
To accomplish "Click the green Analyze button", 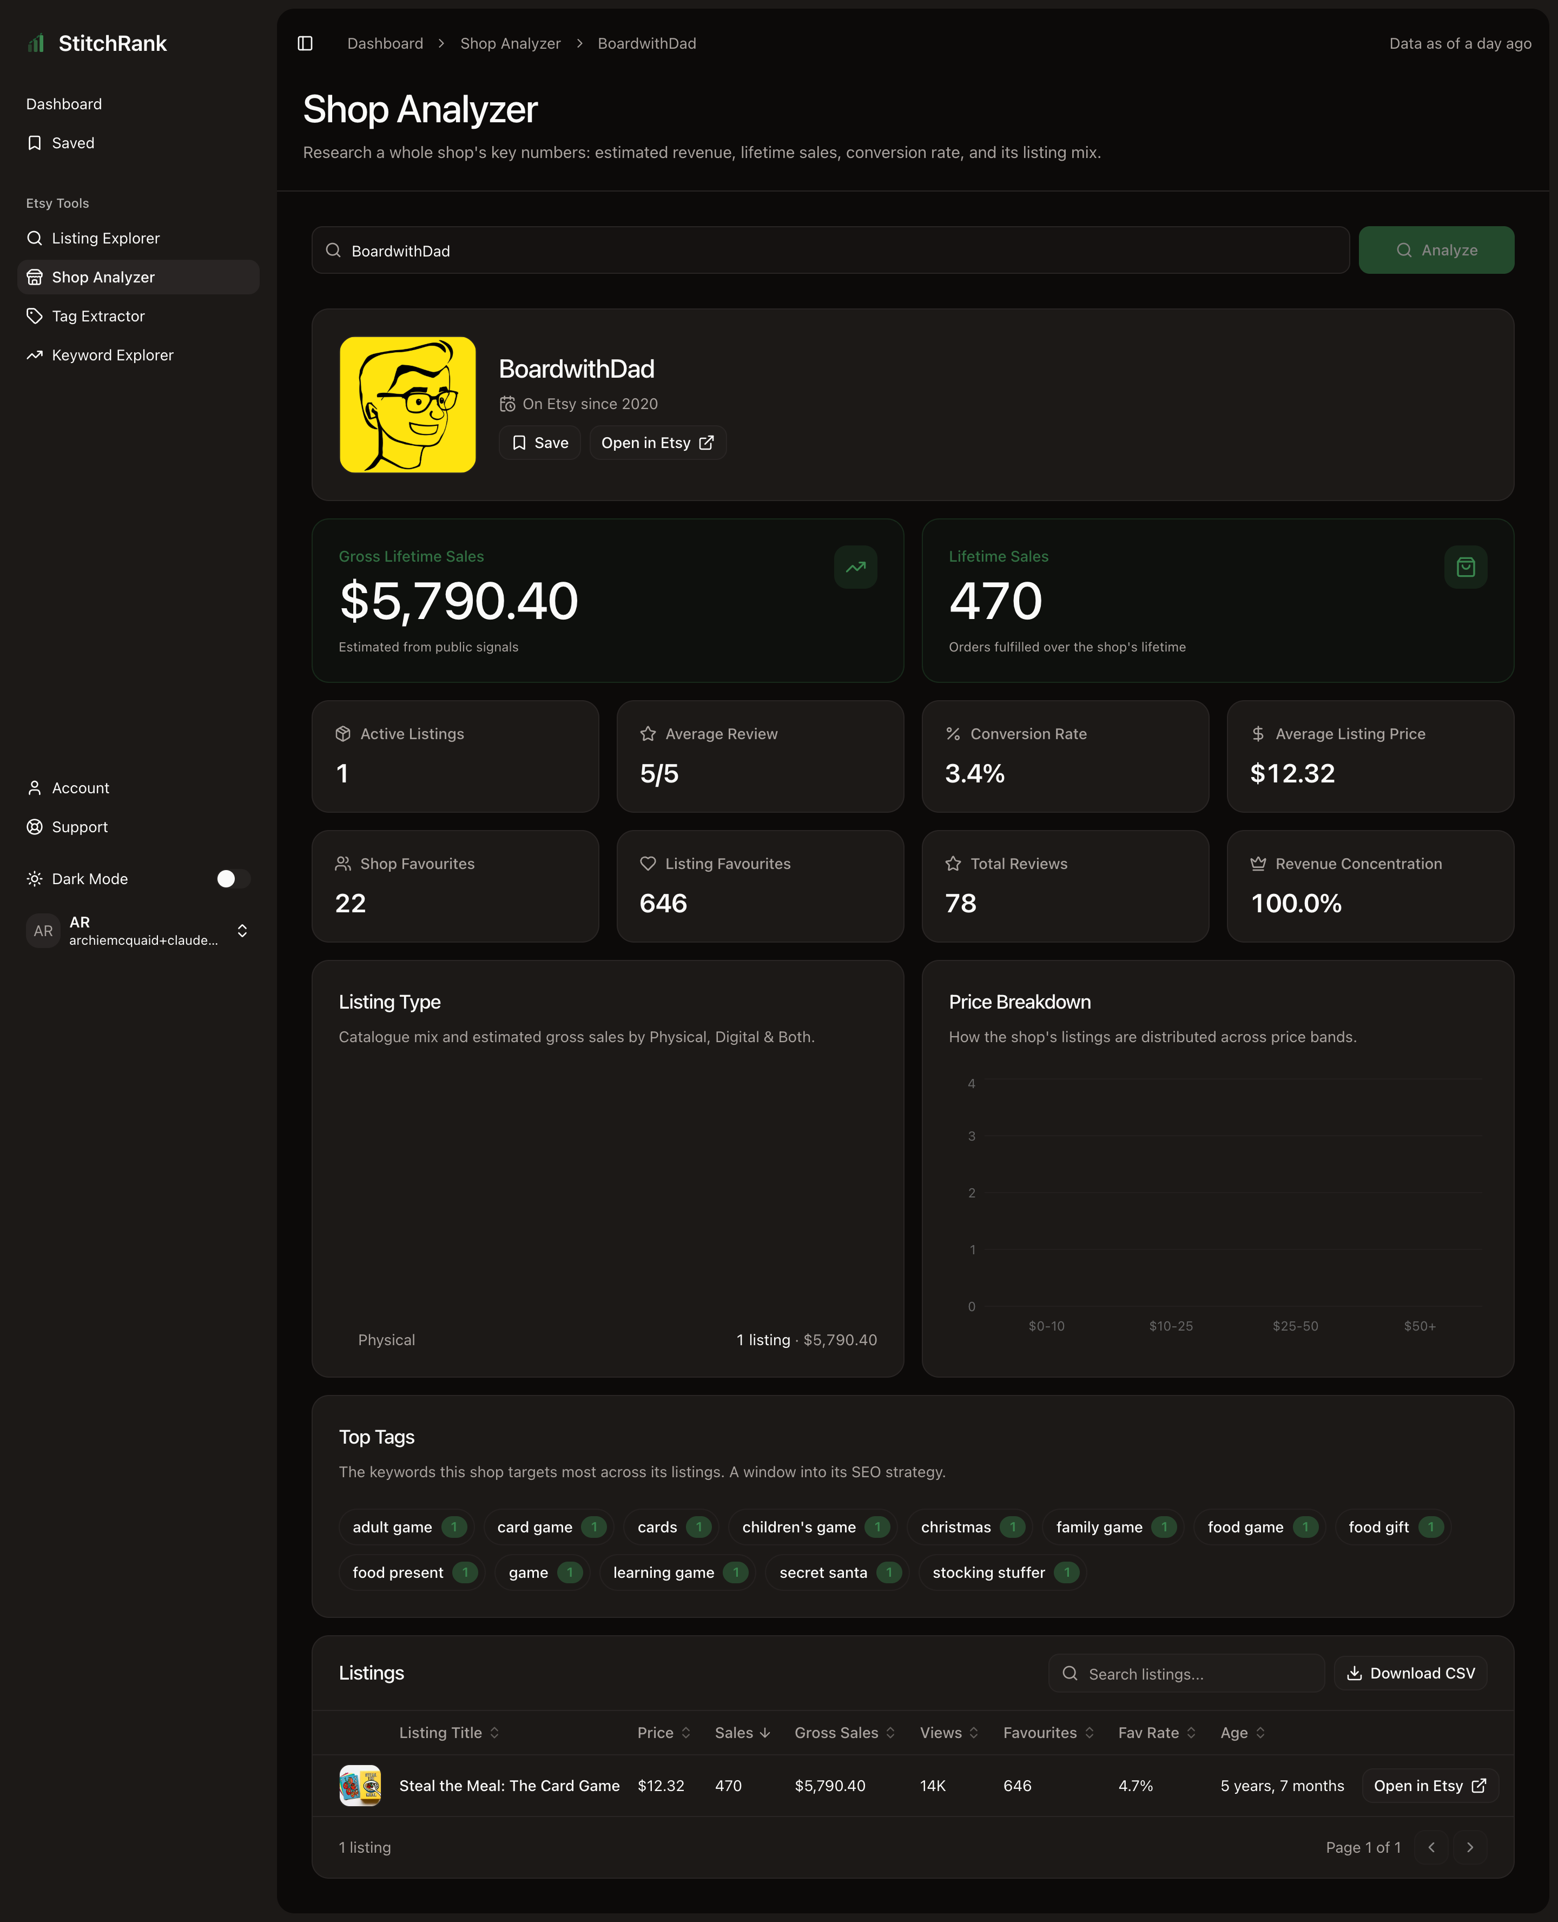I will point(1436,249).
